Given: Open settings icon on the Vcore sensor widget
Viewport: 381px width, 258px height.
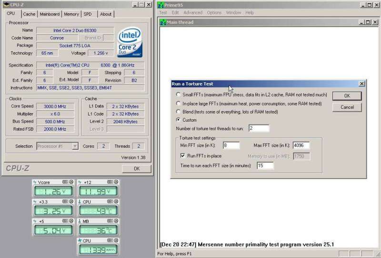Looking at the screenshot, I should tap(65, 182).
